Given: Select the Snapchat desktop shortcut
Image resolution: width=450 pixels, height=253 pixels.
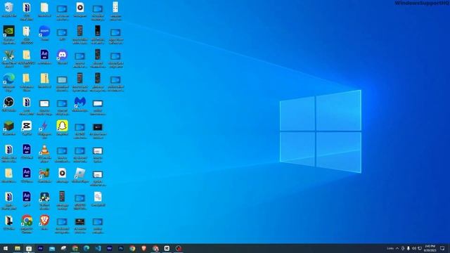Looking at the screenshot, I should pyautogui.click(x=63, y=128).
